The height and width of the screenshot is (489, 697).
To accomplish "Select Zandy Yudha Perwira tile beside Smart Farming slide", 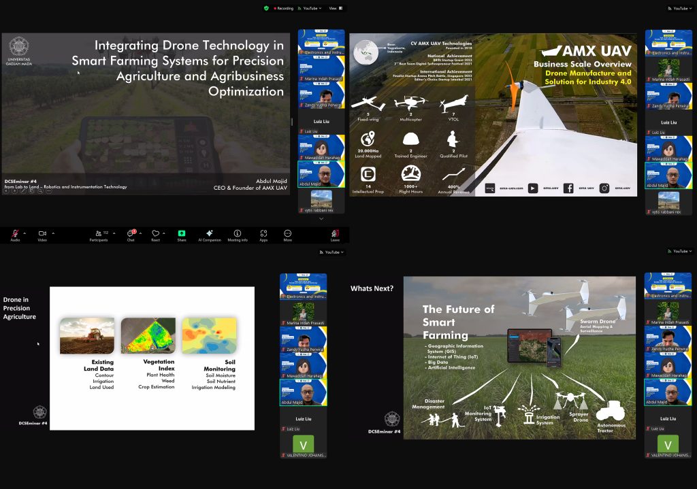I will point(668,339).
